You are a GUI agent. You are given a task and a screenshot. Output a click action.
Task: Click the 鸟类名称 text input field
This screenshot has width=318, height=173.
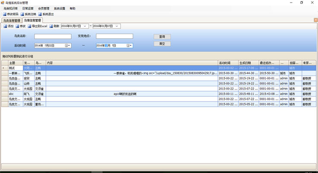[x=53, y=36]
